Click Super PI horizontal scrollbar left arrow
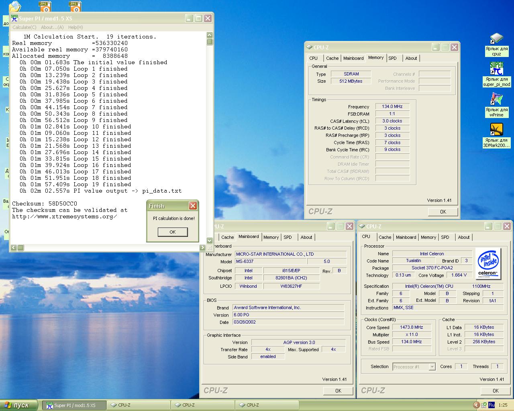514x411 pixels. click(14, 248)
